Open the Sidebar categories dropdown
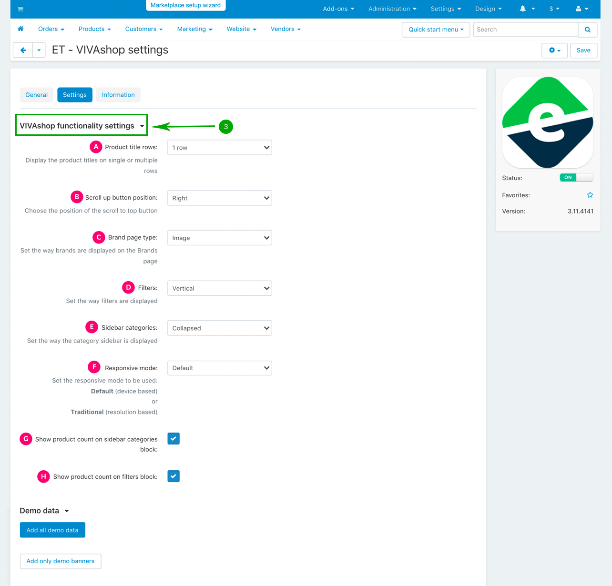The width and height of the screenshot is (612, 586). tap(220, 328)
